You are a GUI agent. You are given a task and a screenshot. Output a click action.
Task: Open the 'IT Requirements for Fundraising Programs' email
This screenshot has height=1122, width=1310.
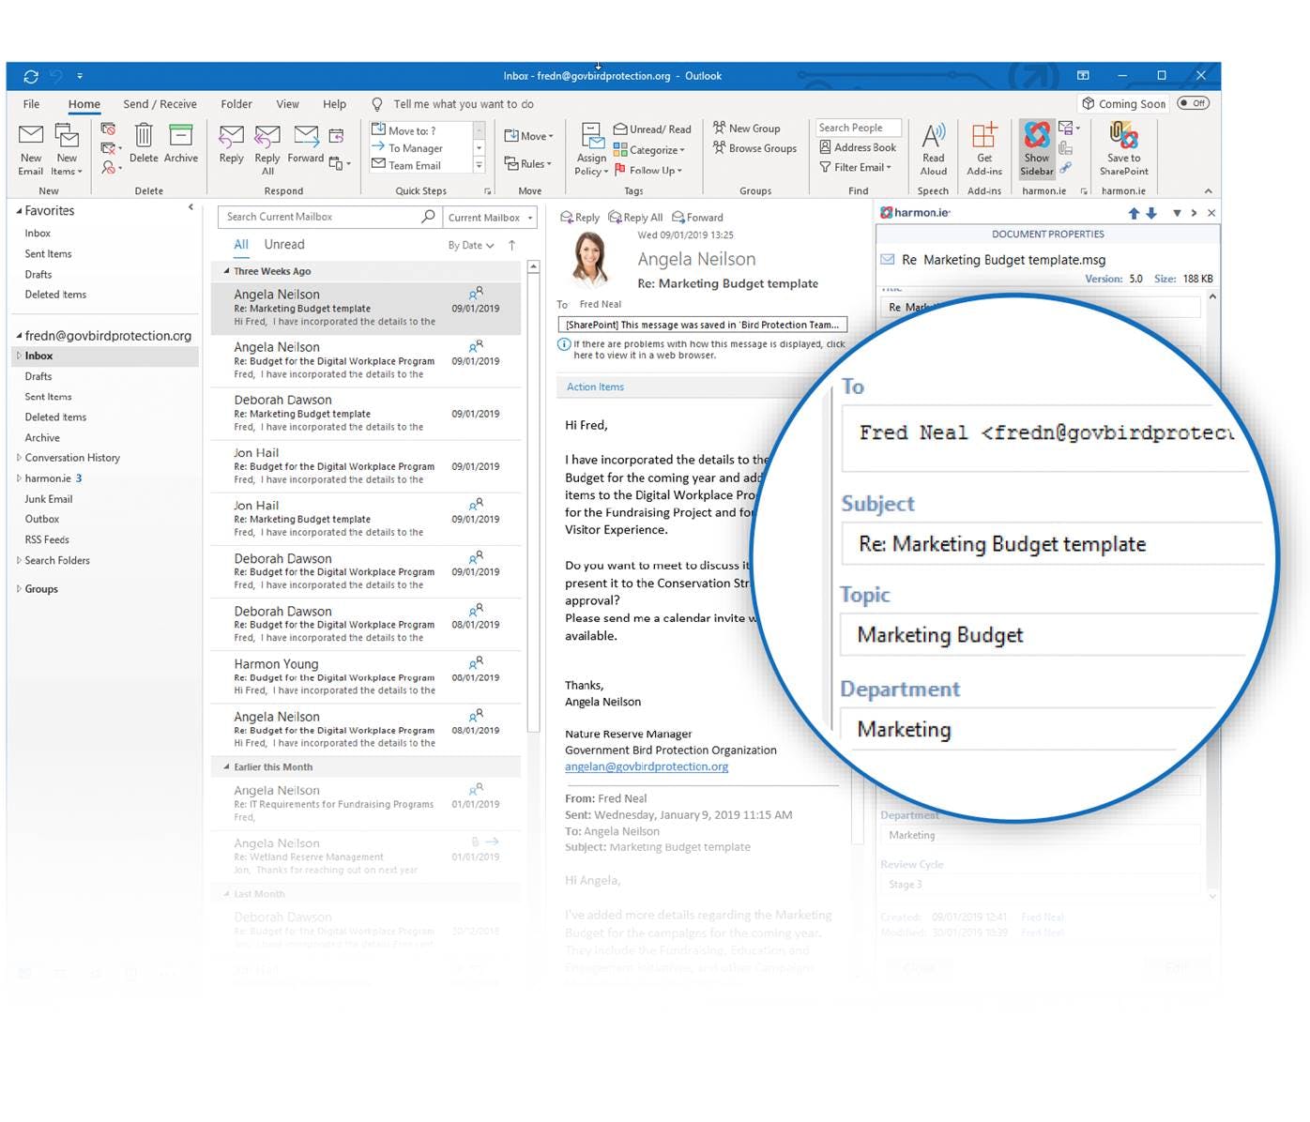pos(366,803)
